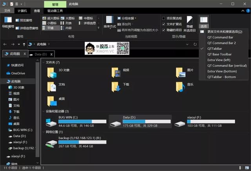Open the 桌面 folder in main pane

56,101
